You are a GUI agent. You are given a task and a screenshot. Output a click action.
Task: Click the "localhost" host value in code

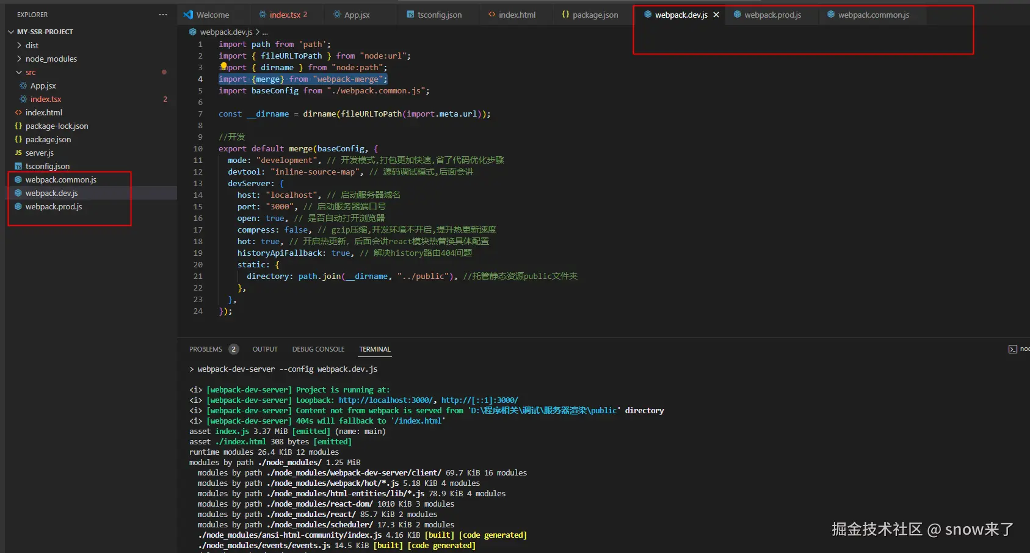pyautogui.click(x=292, y=195)
